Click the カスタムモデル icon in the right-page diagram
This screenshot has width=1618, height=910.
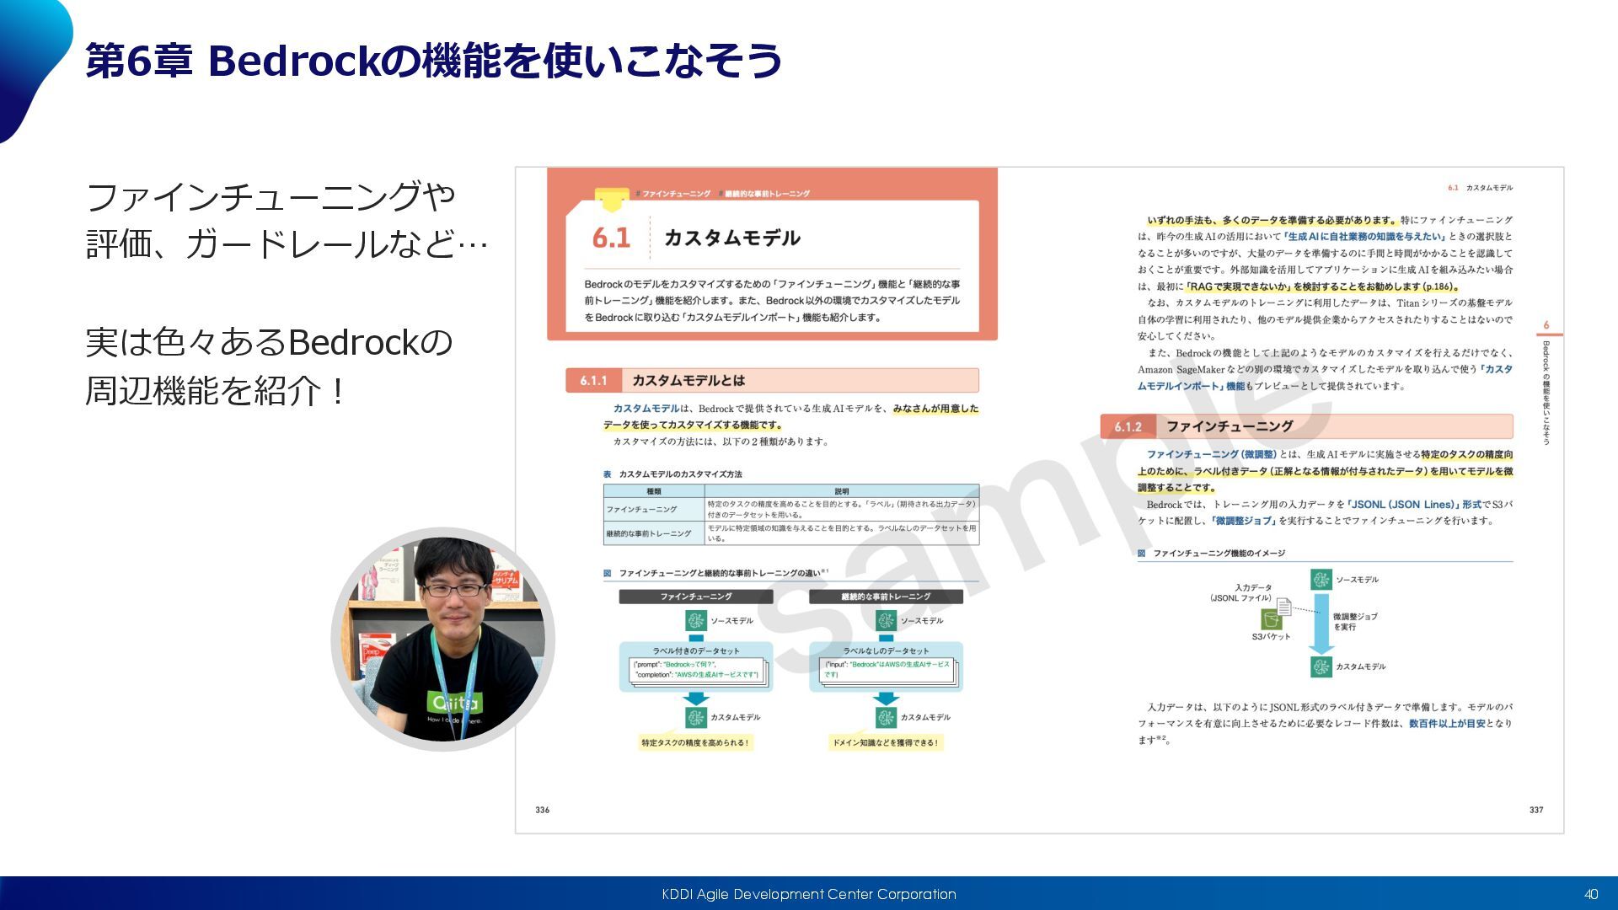[1321, 666]
